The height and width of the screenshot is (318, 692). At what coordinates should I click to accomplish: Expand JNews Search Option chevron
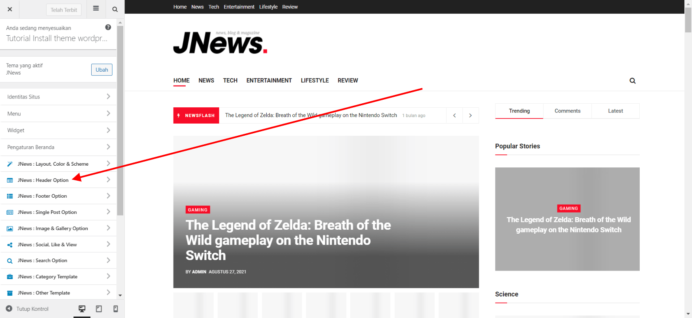[108, 260]
